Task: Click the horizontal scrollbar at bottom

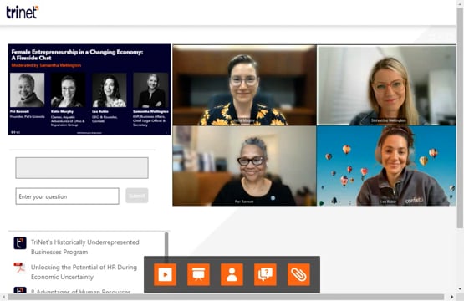Action: tap(226, 297)
